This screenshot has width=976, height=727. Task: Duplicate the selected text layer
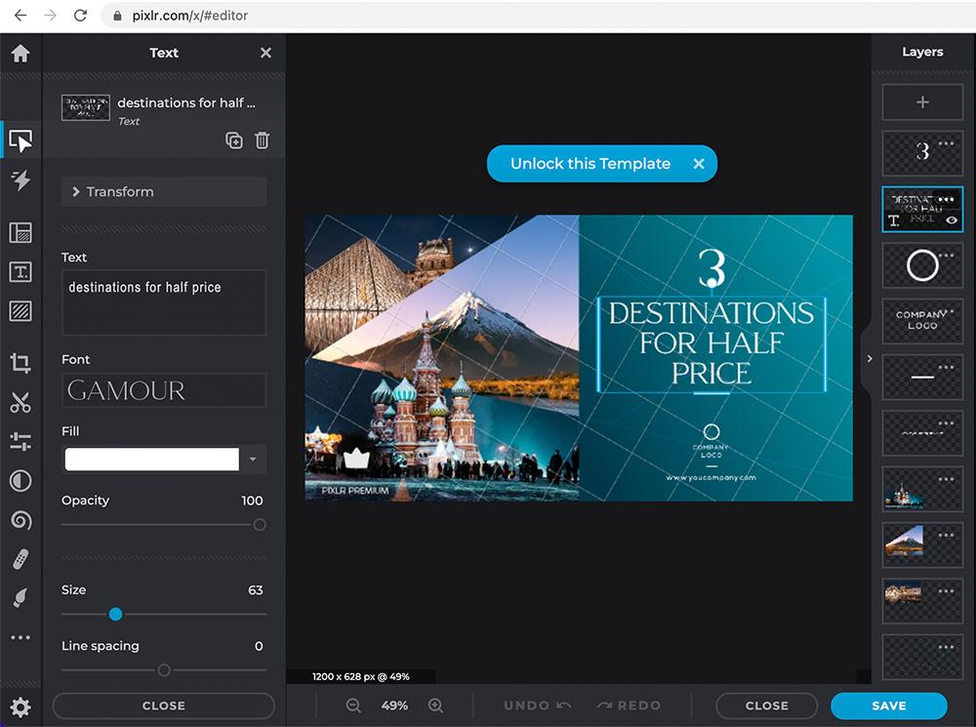[x=234, y=141]
